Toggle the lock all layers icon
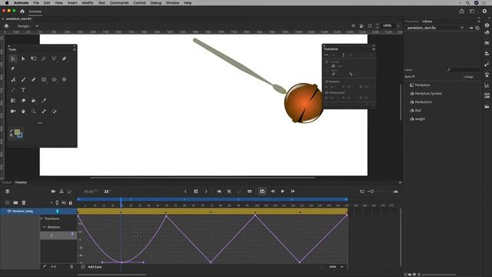 [71, 203]
